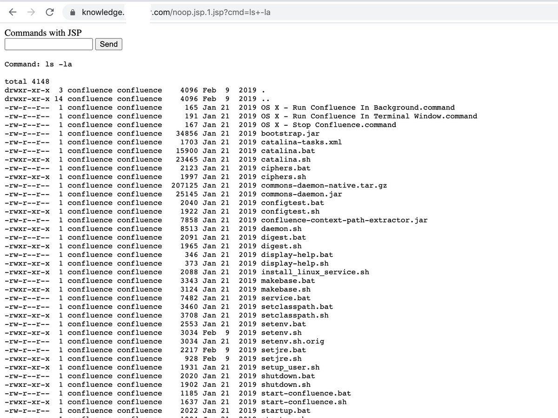Select the 'total 4148' line

[x=27, y=81]
